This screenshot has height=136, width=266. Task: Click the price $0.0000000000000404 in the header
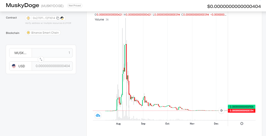(234, 6)
